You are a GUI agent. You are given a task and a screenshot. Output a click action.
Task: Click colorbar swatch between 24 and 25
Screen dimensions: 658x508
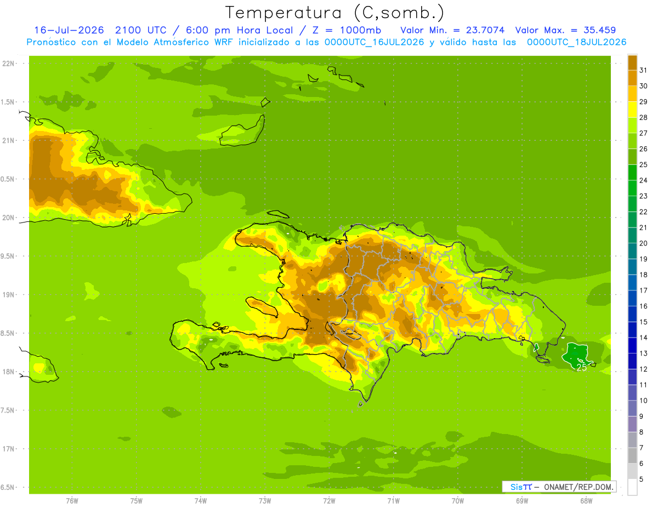[x=632, y=173]
